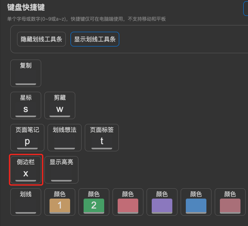Click the 复制 shortcut key box
248x226 pixels.
26,77
